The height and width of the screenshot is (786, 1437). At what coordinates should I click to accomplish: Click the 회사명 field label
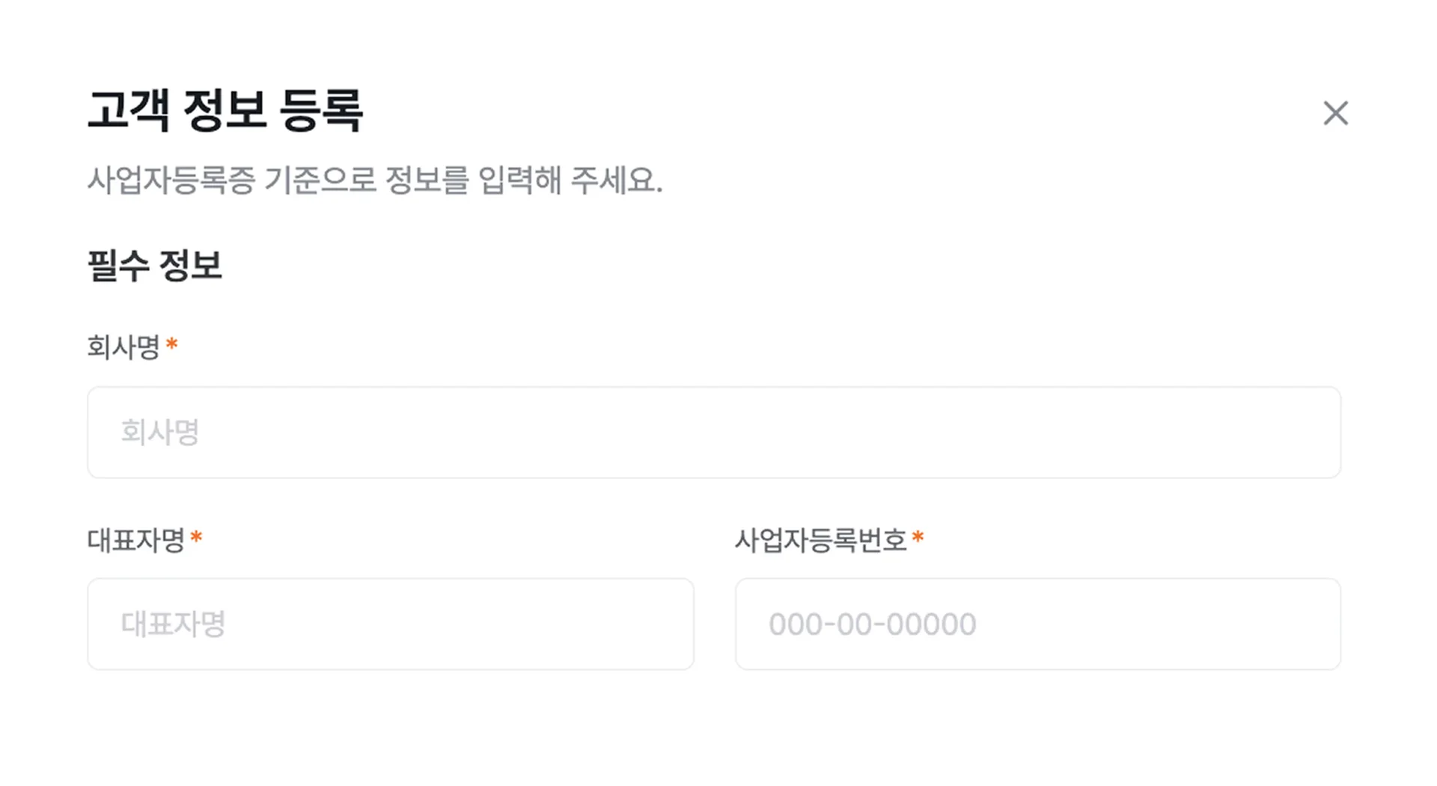pyautogui.click(x=123, y=346)
